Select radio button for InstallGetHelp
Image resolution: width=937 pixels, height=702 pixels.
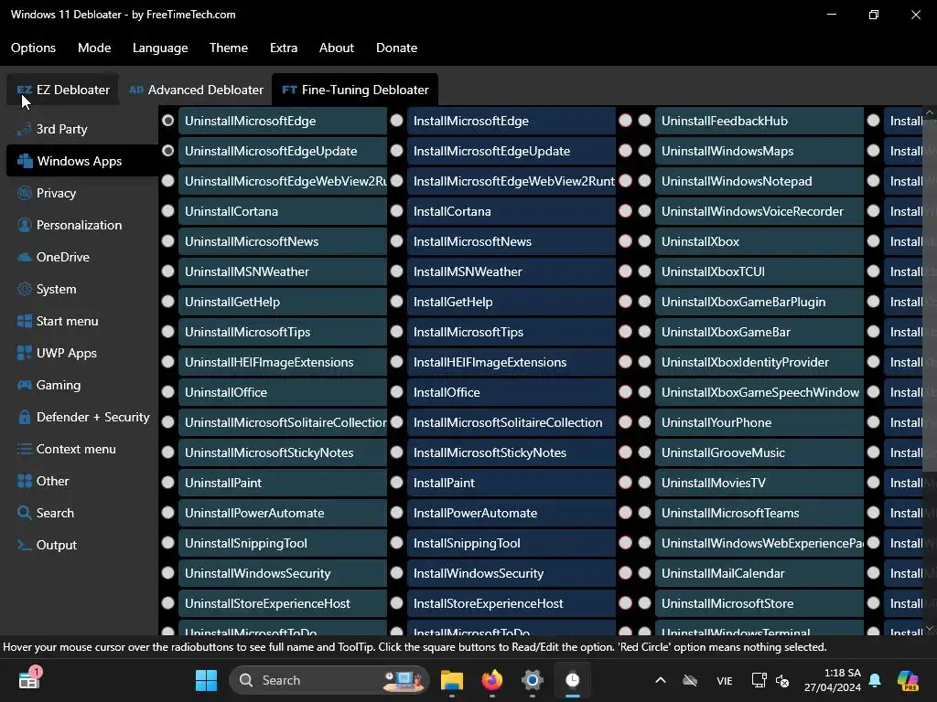tap(397, 302)
